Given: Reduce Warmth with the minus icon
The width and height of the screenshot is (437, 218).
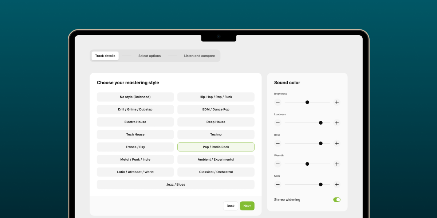Looking at the screenshot, I should point(278,164).
